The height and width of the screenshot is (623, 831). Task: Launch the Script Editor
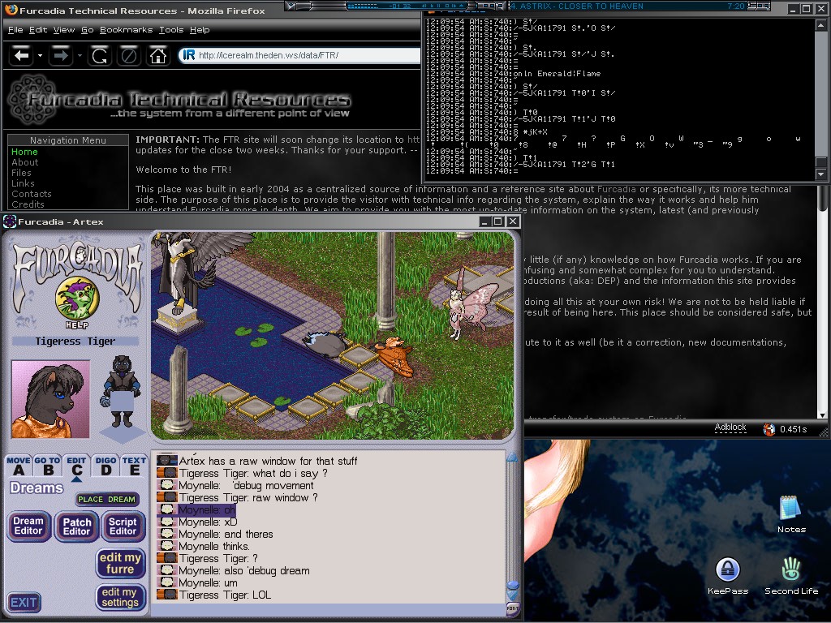(x=123, y=526)
